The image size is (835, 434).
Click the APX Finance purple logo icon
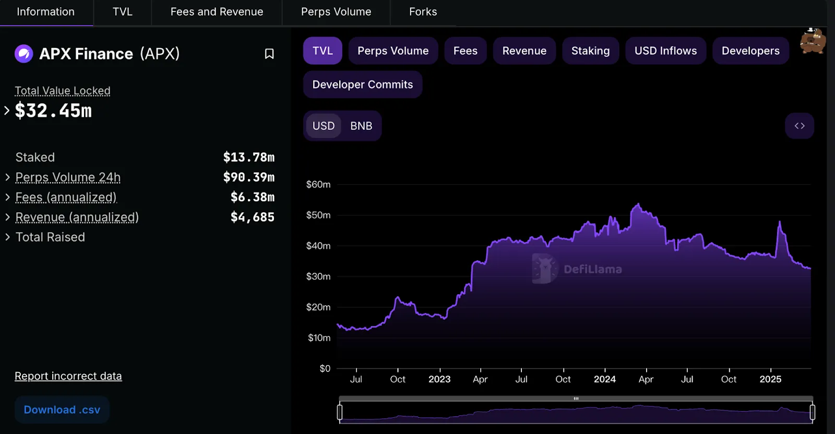pos(24,54)
